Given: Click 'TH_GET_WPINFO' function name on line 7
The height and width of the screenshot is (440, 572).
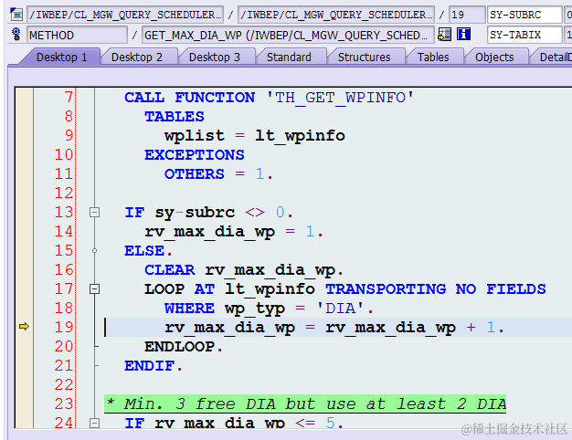Looking at the screenshot, I should (340, 98).
